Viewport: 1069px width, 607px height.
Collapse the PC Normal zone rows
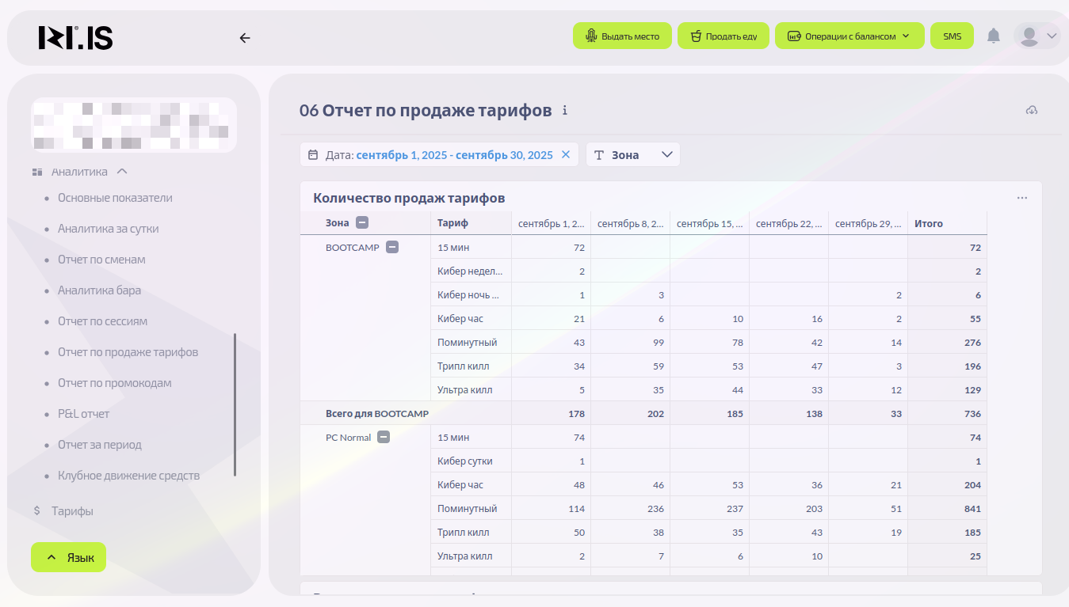pyautogui.click(x=384, y=437)
